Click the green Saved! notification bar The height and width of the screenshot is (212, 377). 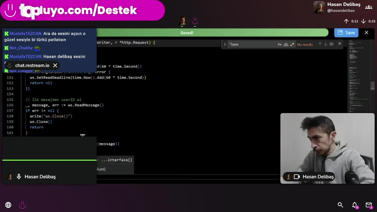click(x=187, y=33)
